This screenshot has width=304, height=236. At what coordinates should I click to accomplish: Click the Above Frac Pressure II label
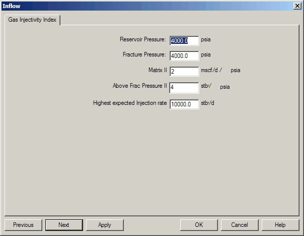(139, 86)
